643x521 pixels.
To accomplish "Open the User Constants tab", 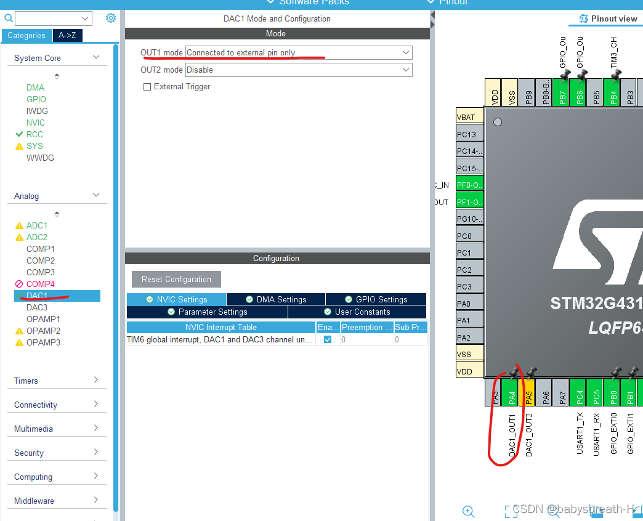I will click(357, 312).
